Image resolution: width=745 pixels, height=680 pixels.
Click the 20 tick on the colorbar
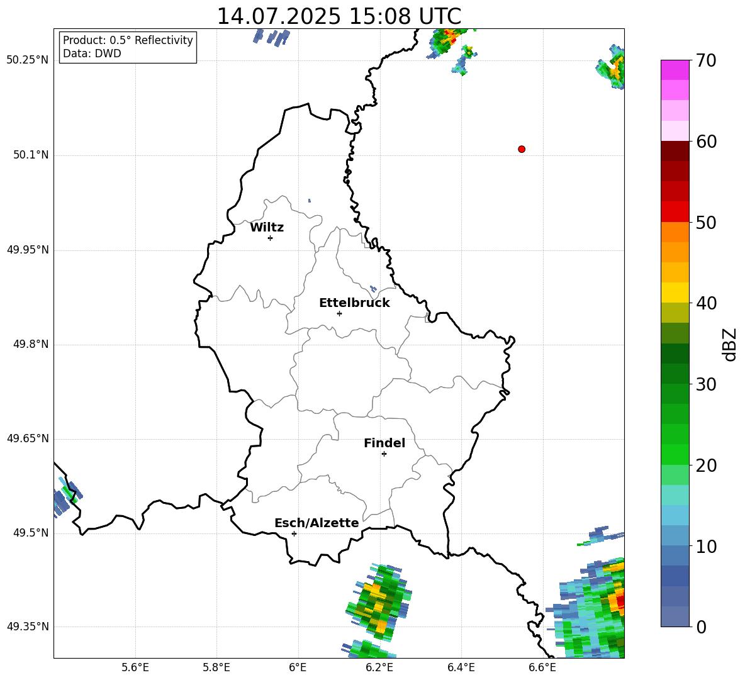[x=706, y=465]
